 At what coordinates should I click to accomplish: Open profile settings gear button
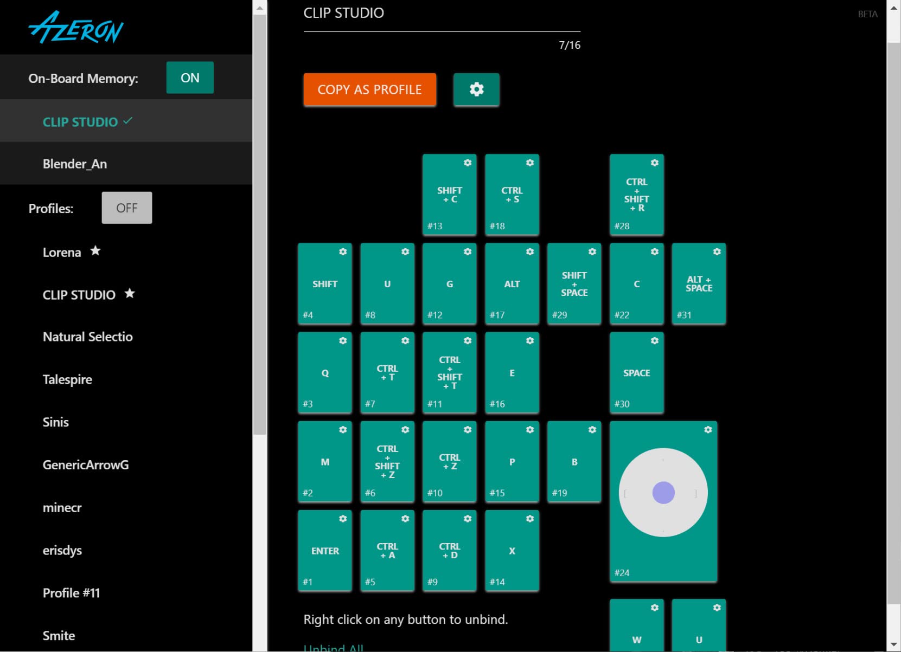pyautogui.click(x=476, y=89)
